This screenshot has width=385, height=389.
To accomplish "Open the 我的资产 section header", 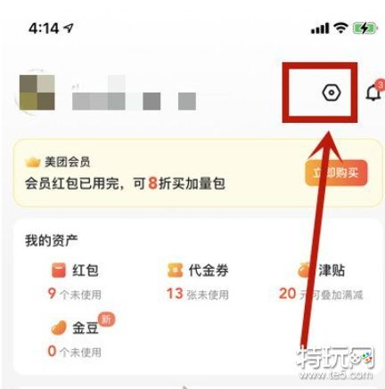I will point(52,240).
